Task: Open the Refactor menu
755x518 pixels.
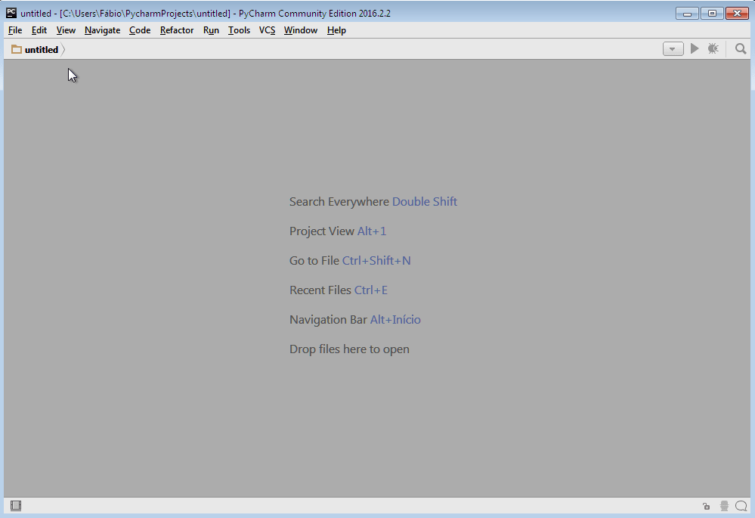Action: pyautogui.click(x=177, y=30)
